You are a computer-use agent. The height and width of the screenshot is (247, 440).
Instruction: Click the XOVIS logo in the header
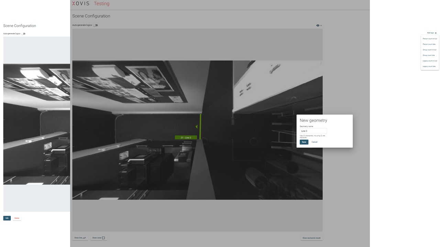(x=81, y=3)
